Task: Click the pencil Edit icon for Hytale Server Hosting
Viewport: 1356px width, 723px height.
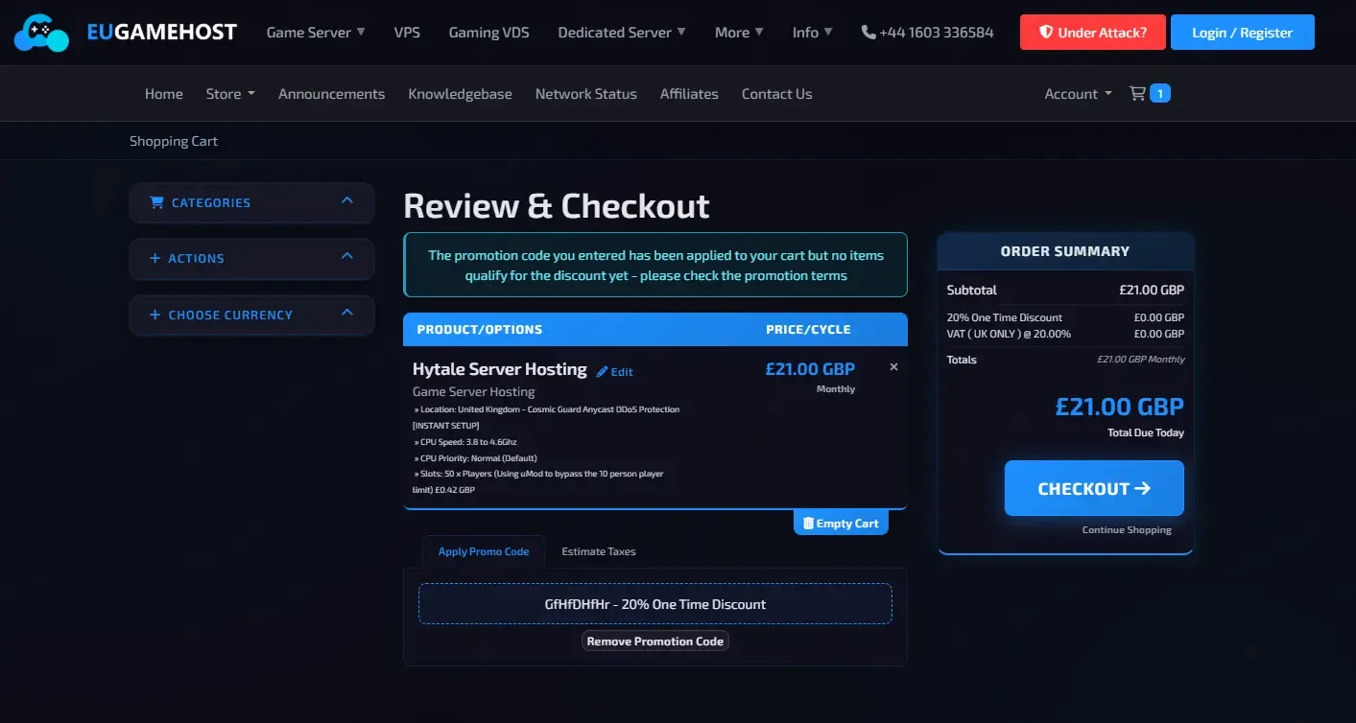Action: click(x=603, y=372)
